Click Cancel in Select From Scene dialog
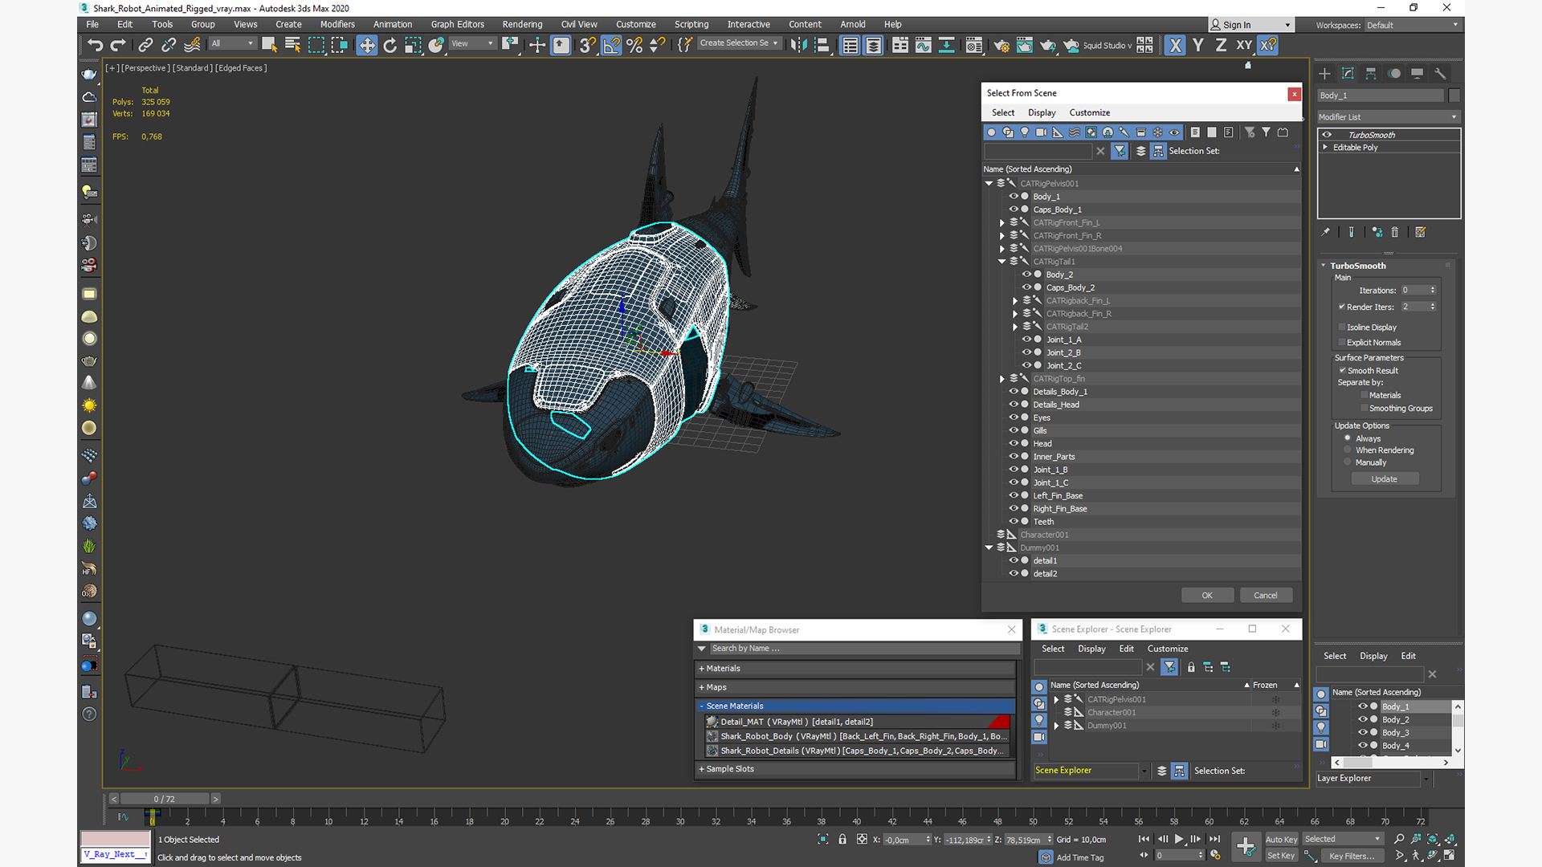This screenshot has width=1542, height=867. [1266, 595]
